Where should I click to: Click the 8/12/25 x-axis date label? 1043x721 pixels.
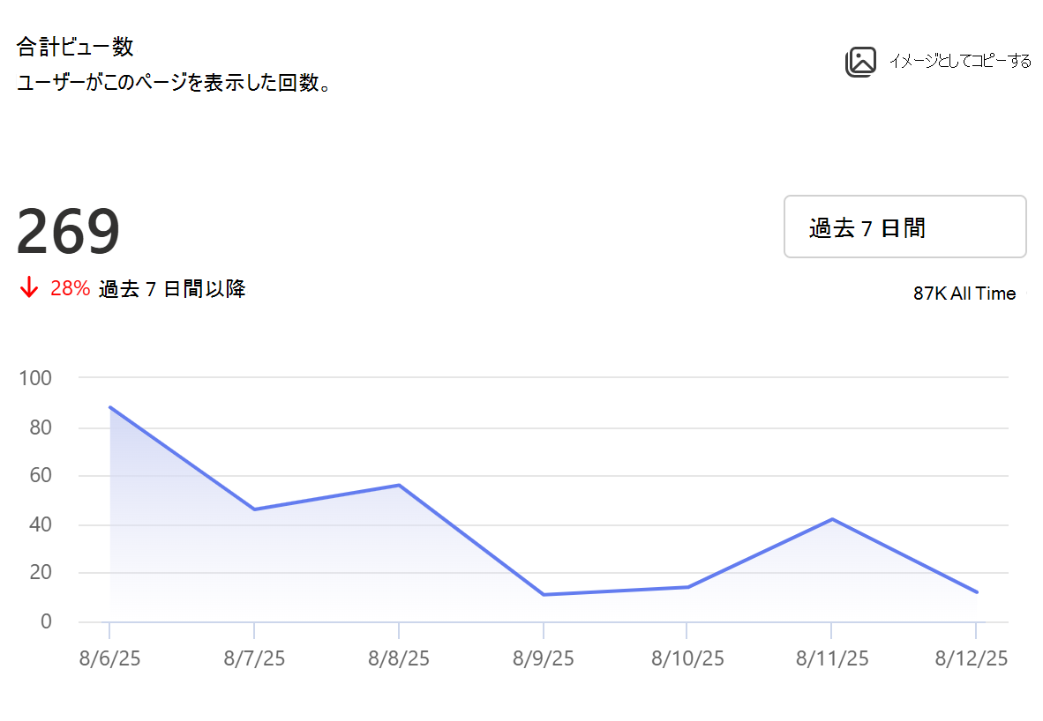click(x=972, y=658)
